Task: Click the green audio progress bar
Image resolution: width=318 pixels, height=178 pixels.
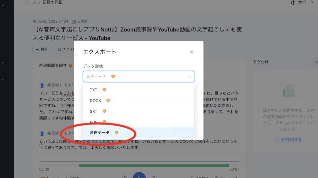Action: tap(154, 166)
